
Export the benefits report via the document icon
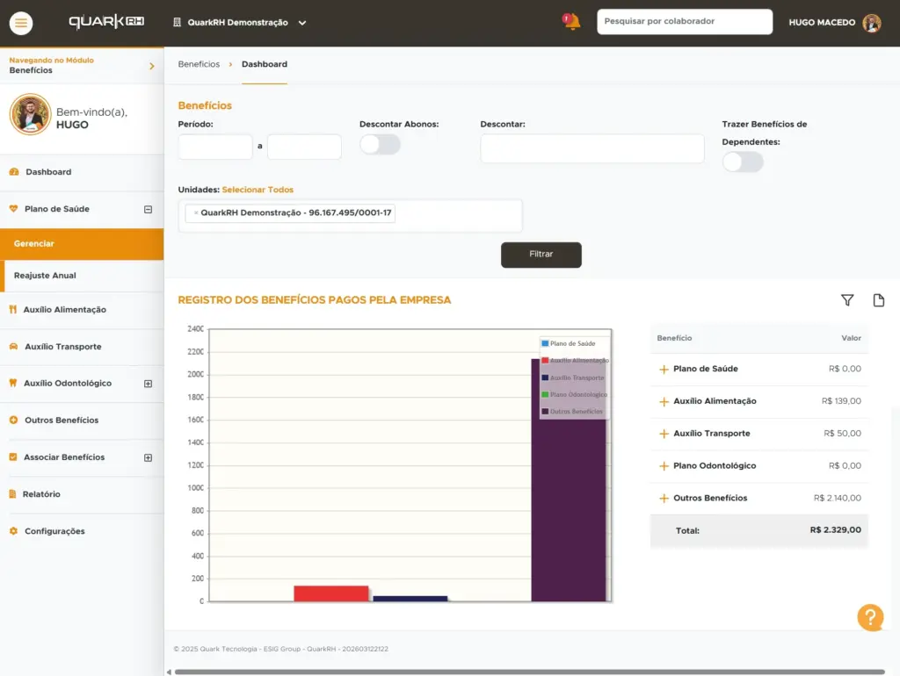[x=878, y=300]
